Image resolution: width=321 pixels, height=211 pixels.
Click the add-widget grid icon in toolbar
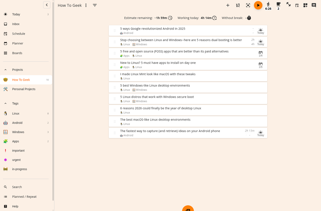point(305,5)
